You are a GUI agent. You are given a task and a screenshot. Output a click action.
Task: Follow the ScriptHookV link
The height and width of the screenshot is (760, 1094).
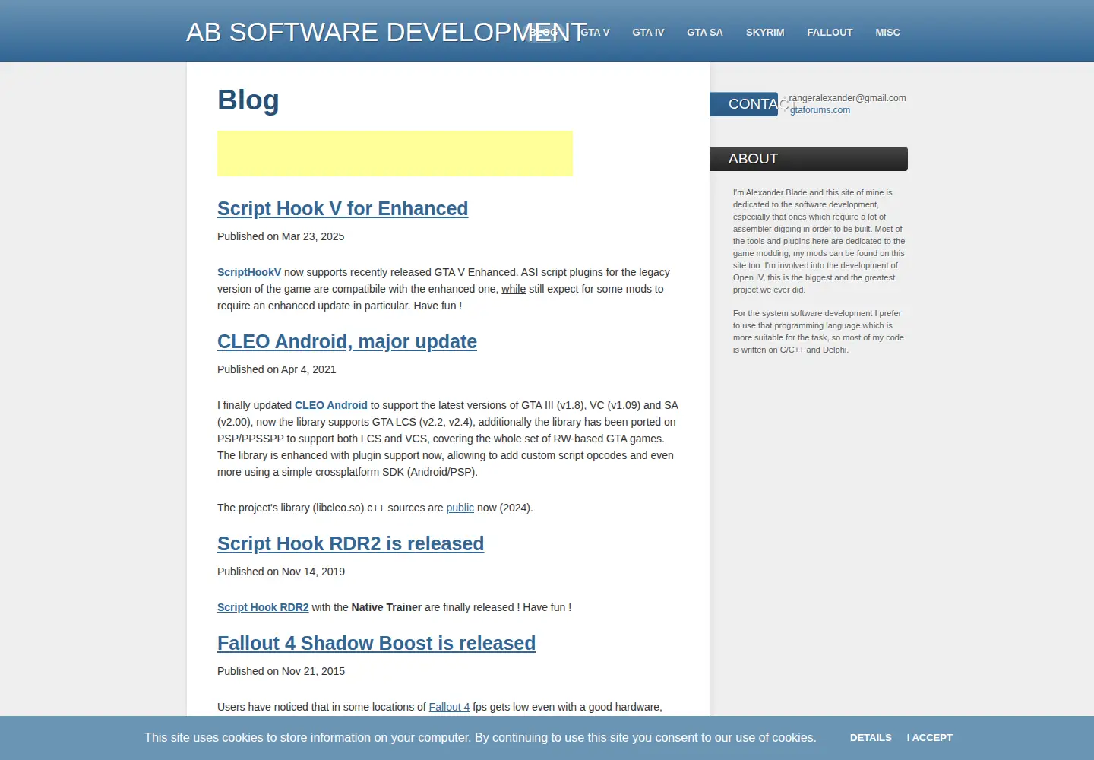pyautogui.click(x=249, y=272)
